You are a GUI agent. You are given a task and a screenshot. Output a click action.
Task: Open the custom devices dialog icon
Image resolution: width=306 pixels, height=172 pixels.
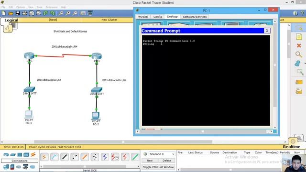90,13
